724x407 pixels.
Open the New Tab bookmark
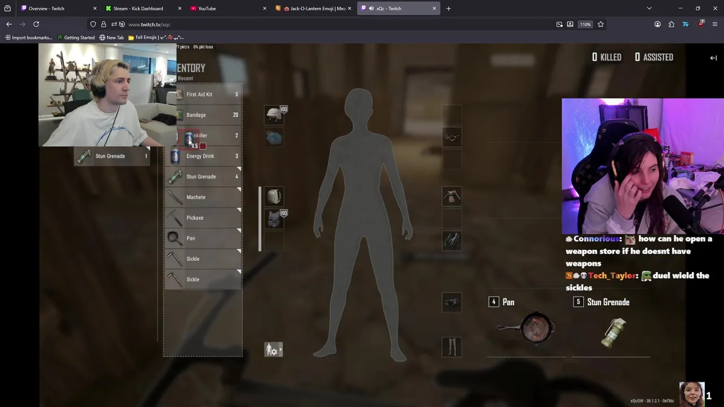[x=111, y=38]
